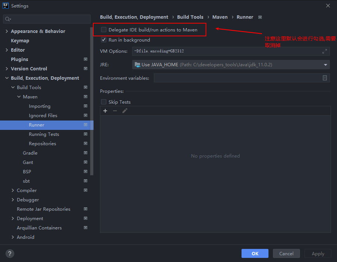
Task: Click the help question mark button
Action: point(10,254)
